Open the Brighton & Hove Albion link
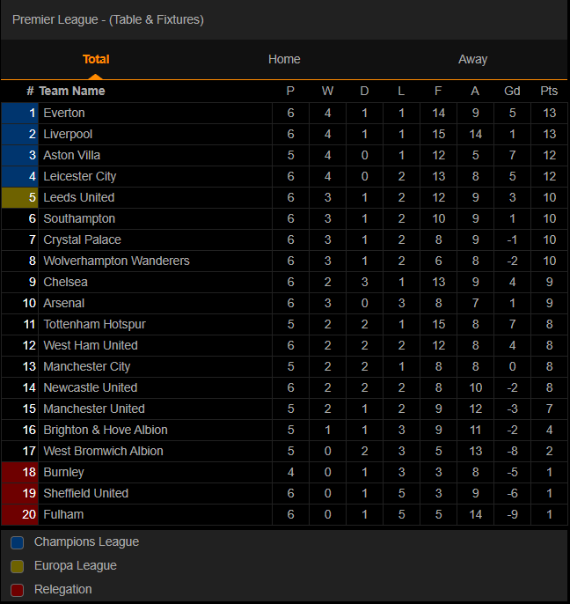This screenshot has height=604, width=570. [106, 430]
